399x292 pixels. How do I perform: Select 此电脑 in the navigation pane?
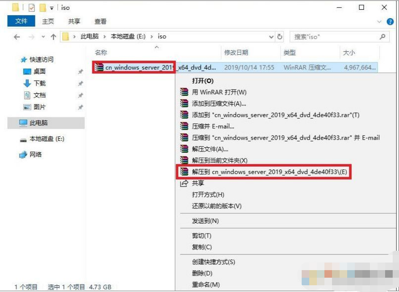39,123
